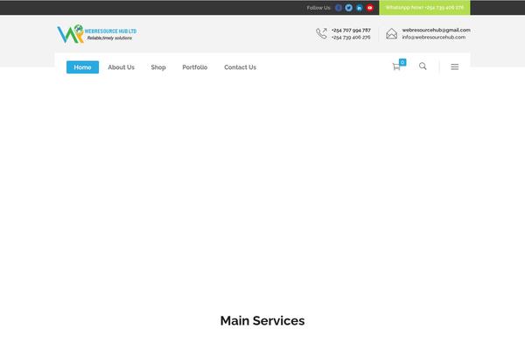
Task: Click the cart item count badge
Action: coord(402,62)
